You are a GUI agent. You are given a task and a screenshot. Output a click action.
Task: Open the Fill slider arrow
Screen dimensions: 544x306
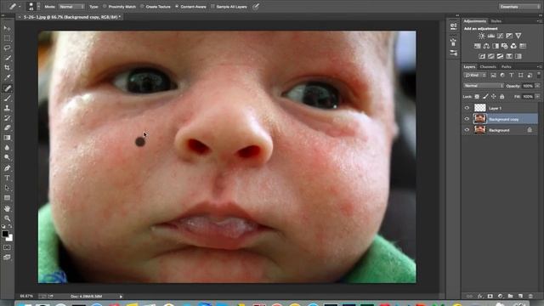537,96
